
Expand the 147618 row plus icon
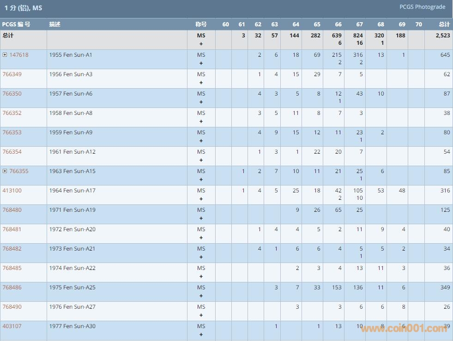coord(5,55)
